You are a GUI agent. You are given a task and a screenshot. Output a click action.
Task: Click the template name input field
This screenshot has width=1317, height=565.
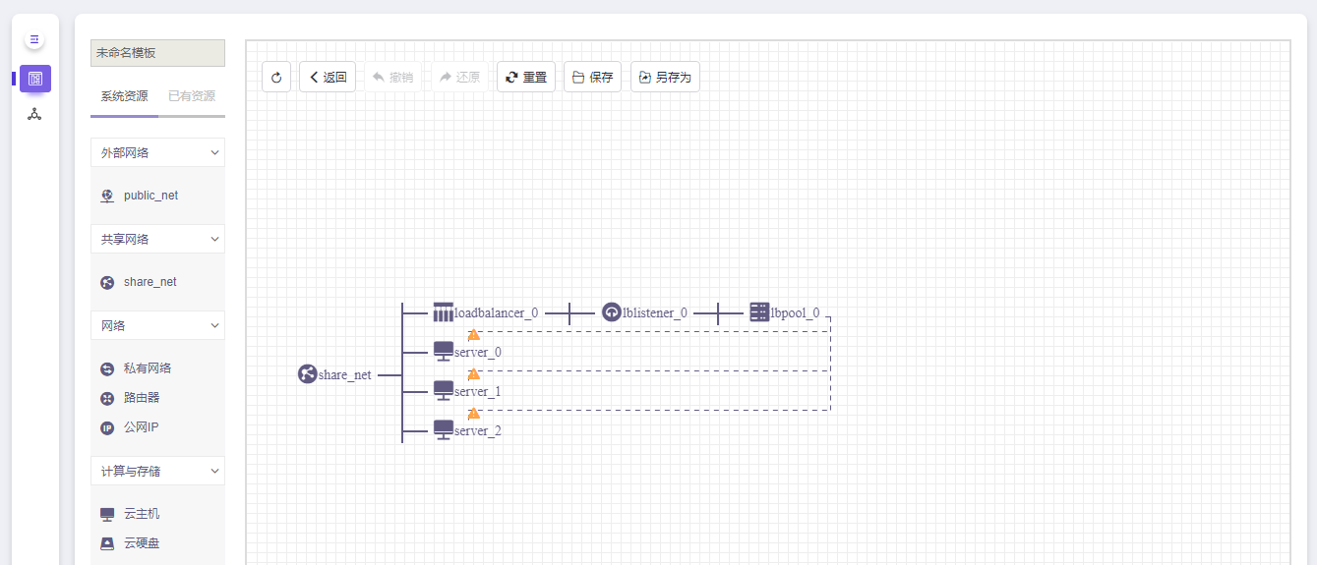tap(157, 53)
